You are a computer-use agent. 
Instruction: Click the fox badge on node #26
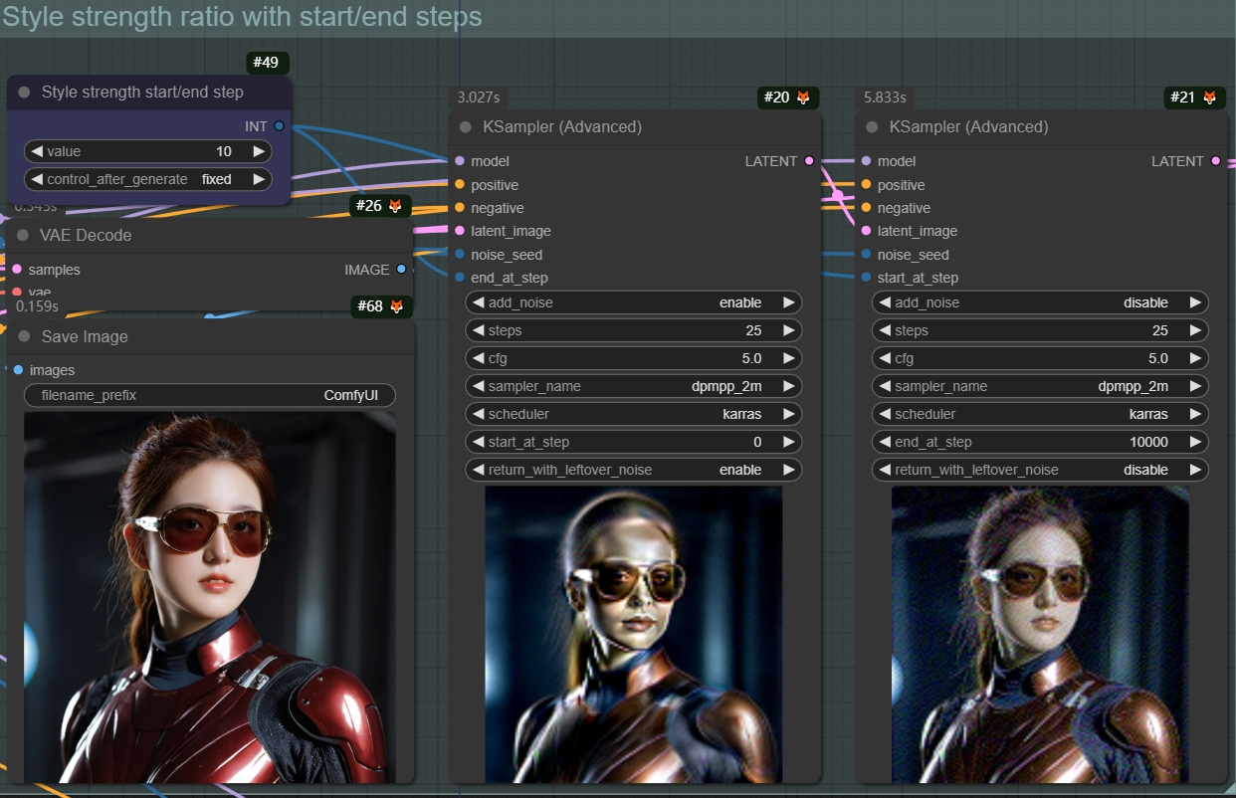pos(395,206)
